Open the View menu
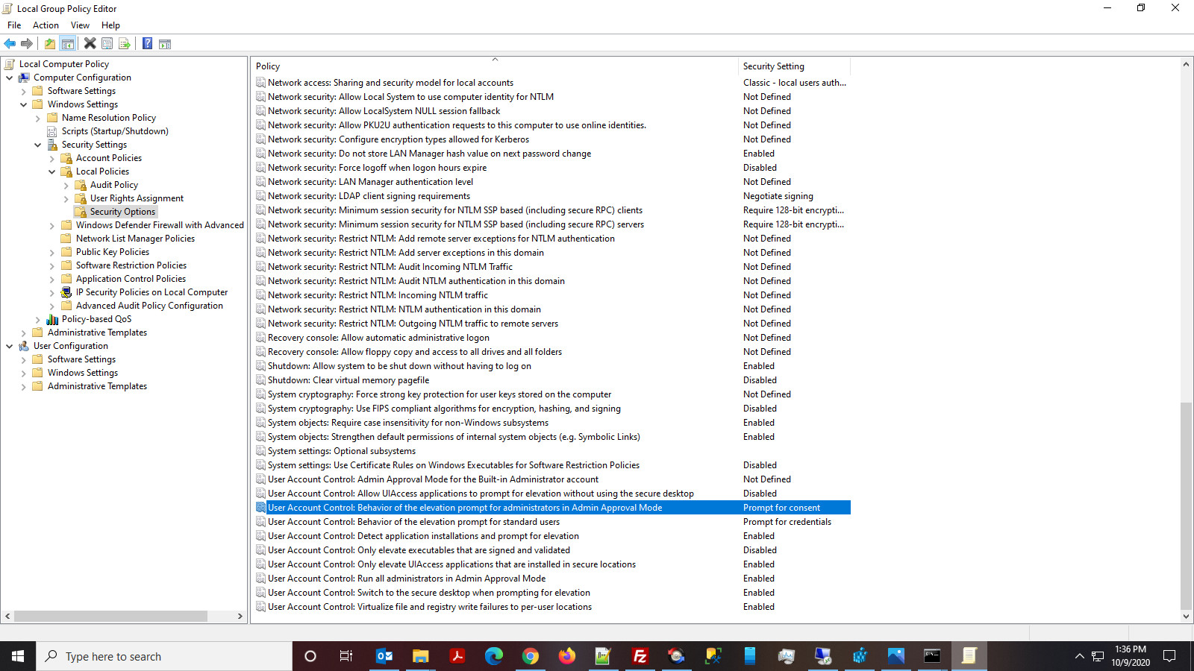The width and height of the screenshot is (1194, 671). tap(80, 25)
